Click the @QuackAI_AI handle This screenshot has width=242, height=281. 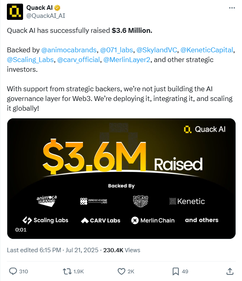pyautogui.click(x=46, y=16)
